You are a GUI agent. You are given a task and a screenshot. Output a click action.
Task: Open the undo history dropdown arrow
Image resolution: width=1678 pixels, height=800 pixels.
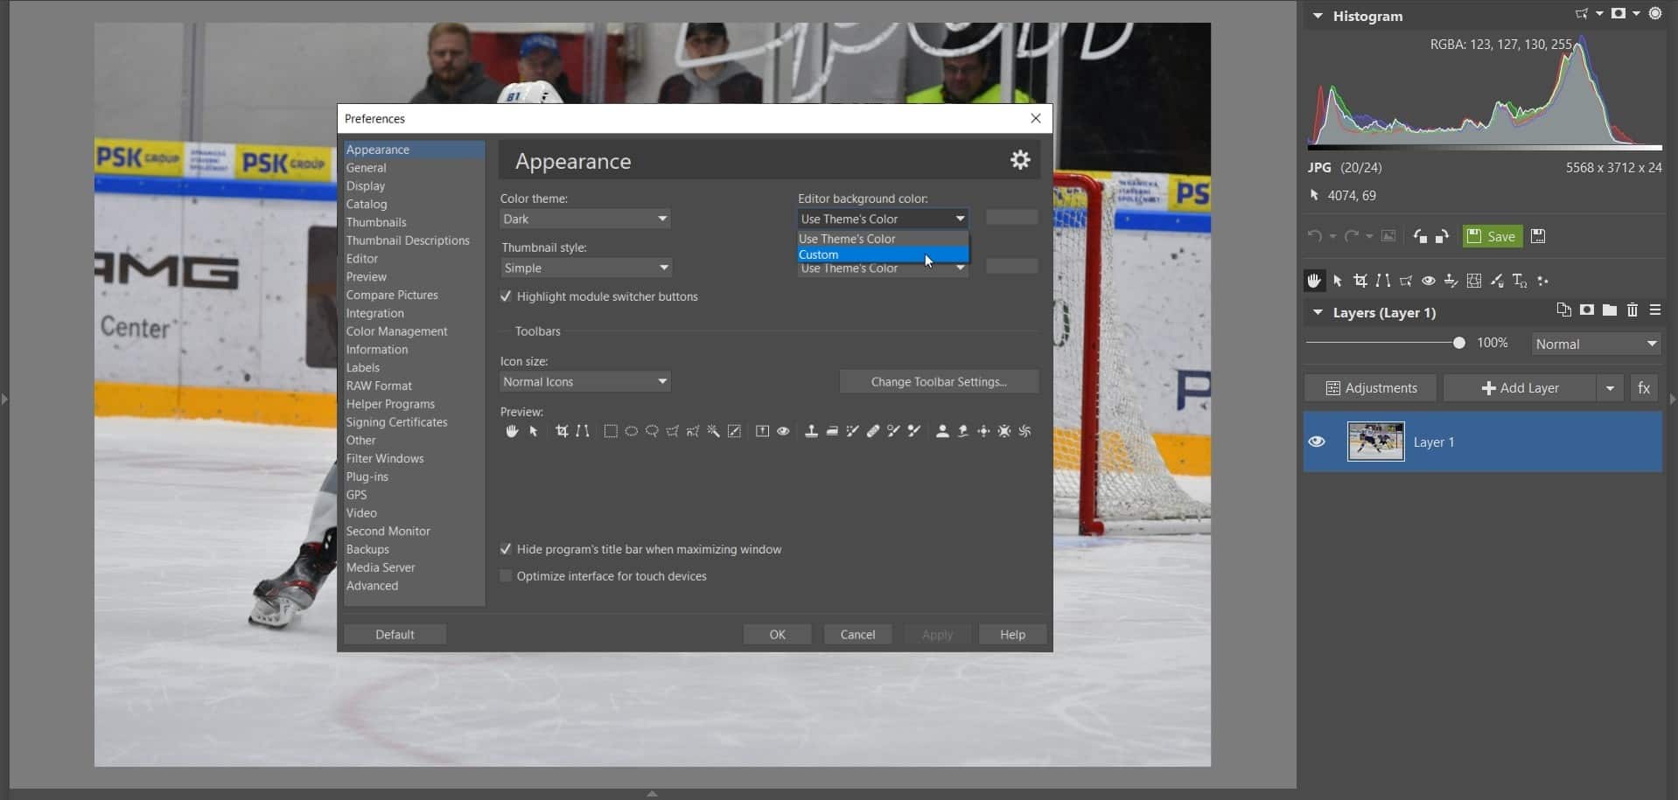pos(1332,236)
